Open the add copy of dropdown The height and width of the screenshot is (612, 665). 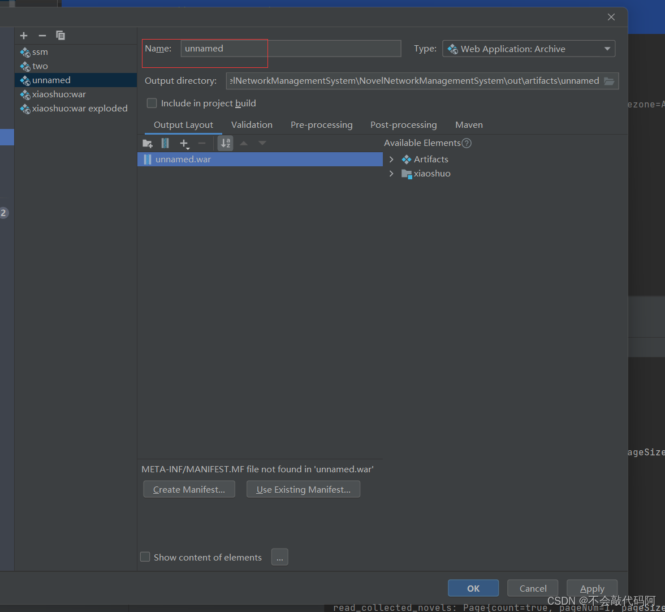point(184,144)
